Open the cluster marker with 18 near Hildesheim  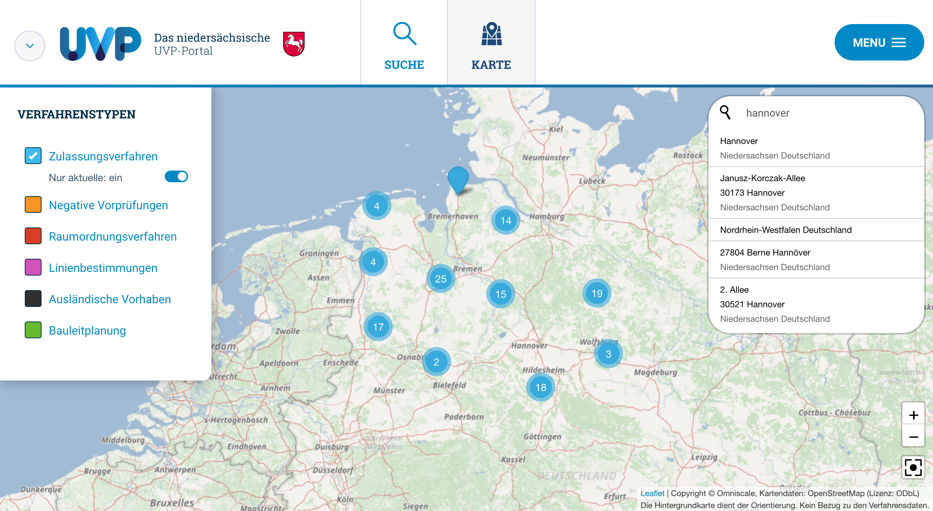pos(540,387)
